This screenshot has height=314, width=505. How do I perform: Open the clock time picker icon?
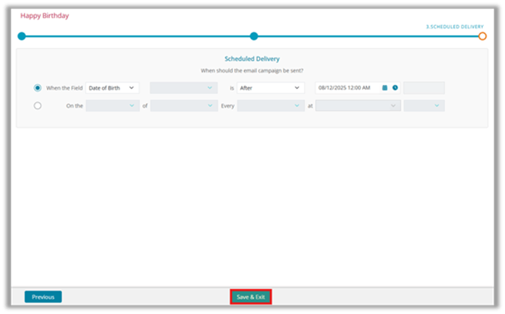click(395, 88)
